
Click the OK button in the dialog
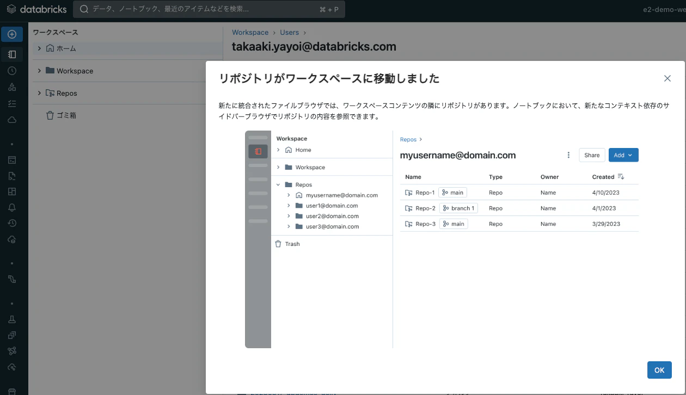[x=659, y=370]
